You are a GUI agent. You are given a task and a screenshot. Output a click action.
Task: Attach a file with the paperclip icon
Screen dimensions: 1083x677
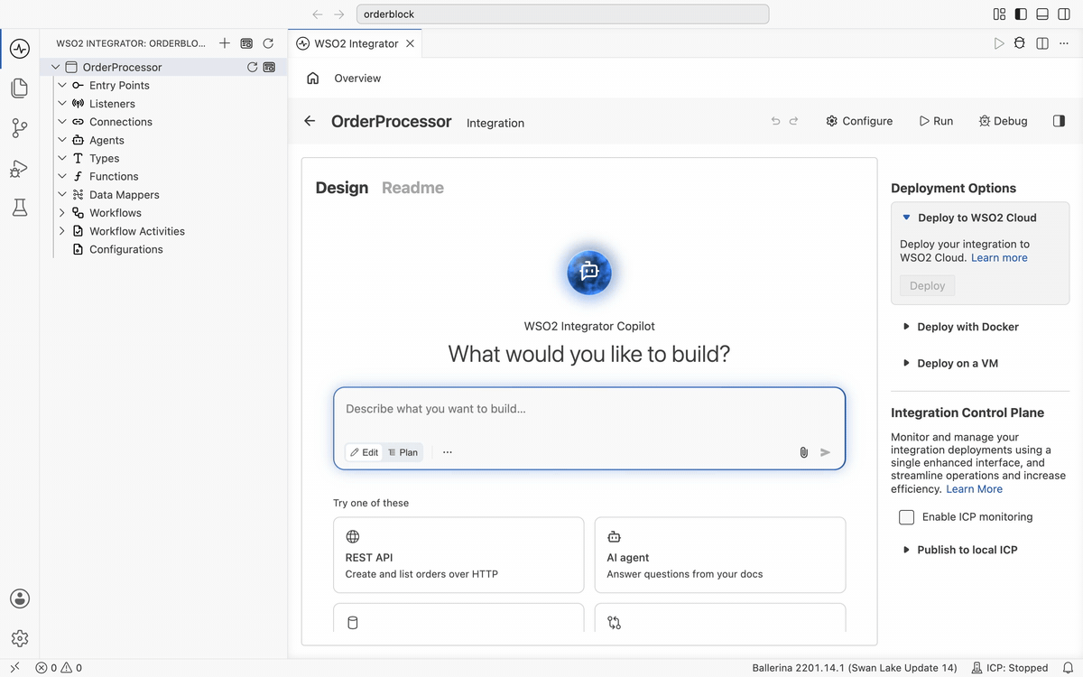pos(803,452)
